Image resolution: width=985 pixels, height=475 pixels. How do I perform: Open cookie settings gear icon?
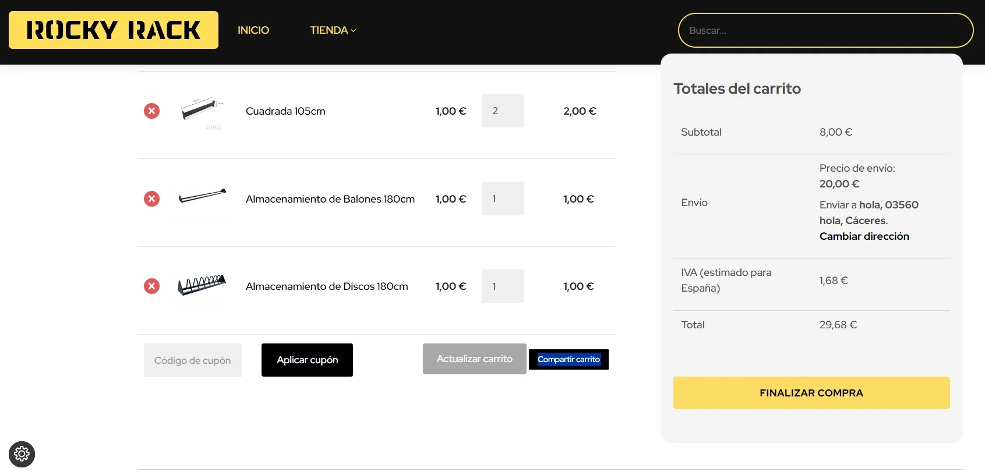(x=22, y=453)
